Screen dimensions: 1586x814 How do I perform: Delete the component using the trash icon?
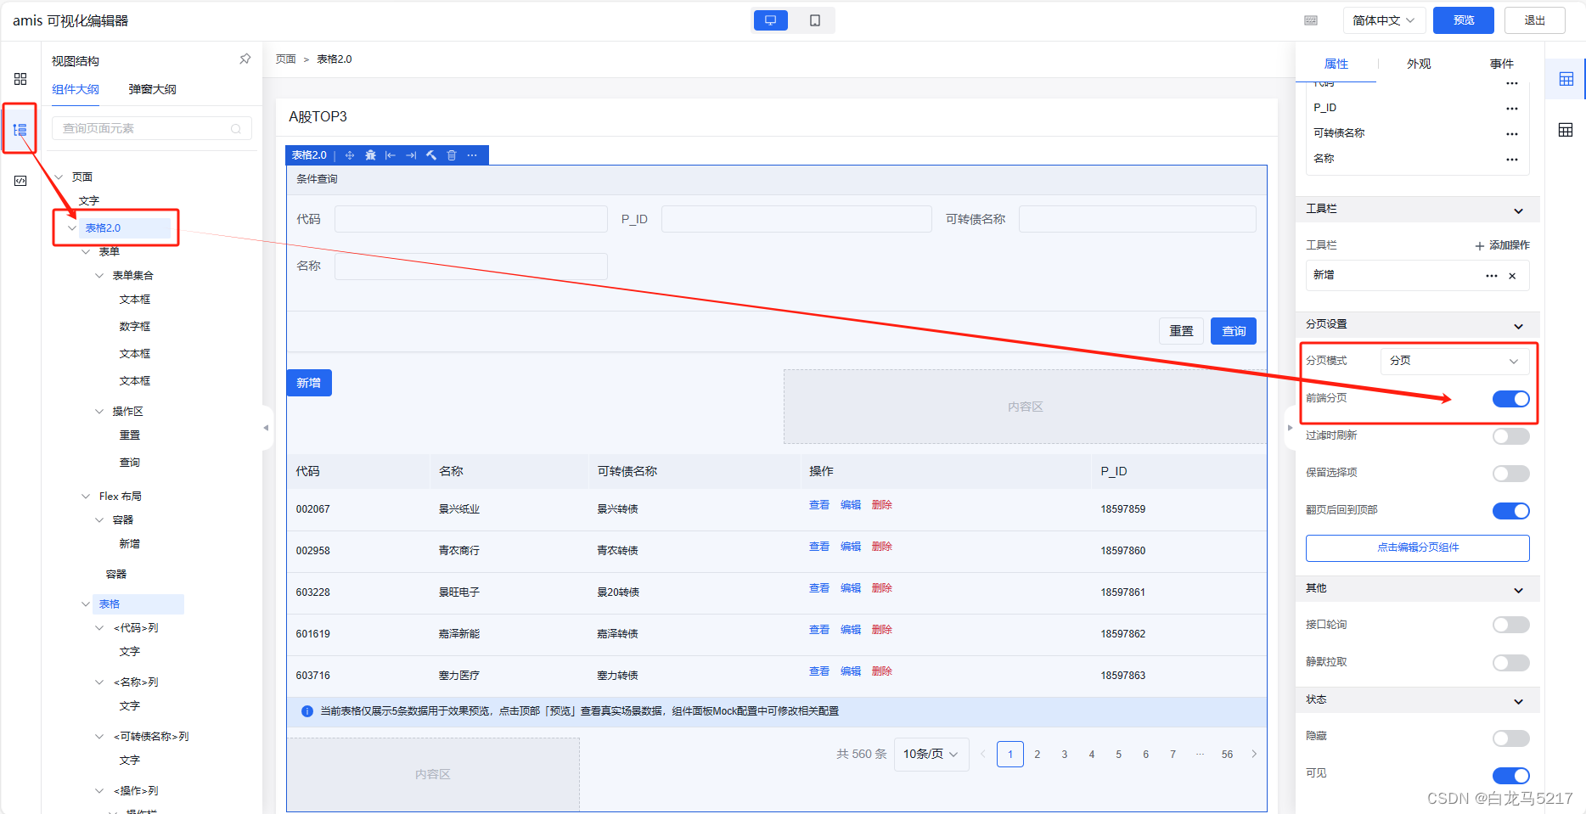point(451,154)
